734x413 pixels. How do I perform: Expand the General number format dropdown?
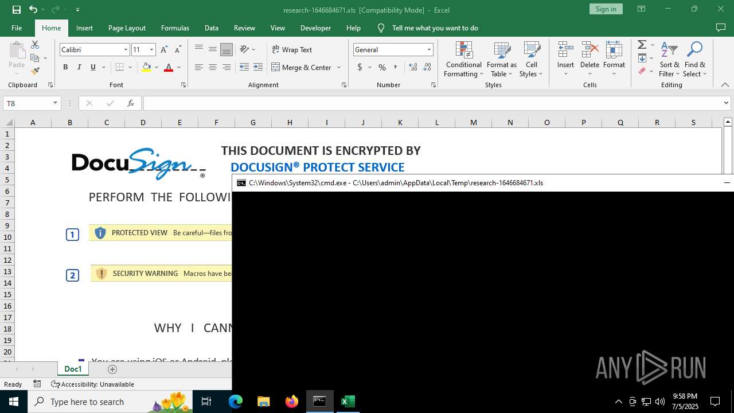pos(429,50)
